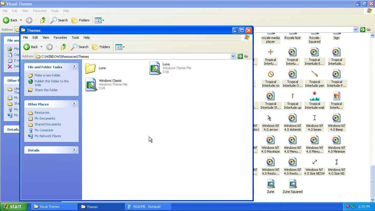Open Edit menu in Themes window

point(35,38)
